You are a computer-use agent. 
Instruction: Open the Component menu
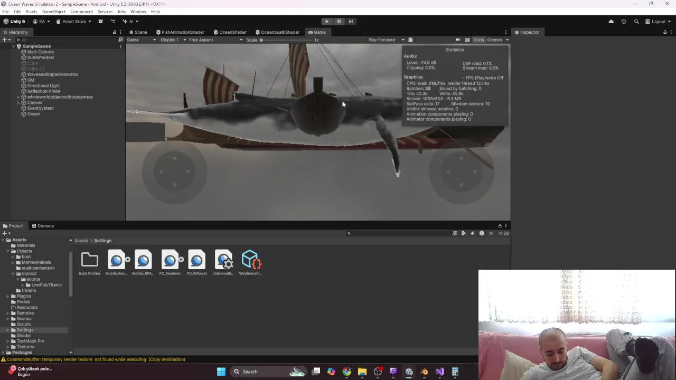[81, 12]
